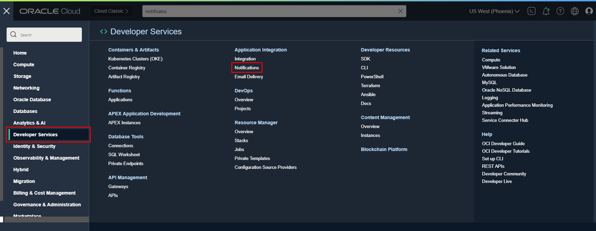This screenshot has width=596, height=231.
Task: Open the language globe icon
Action: 575,11
